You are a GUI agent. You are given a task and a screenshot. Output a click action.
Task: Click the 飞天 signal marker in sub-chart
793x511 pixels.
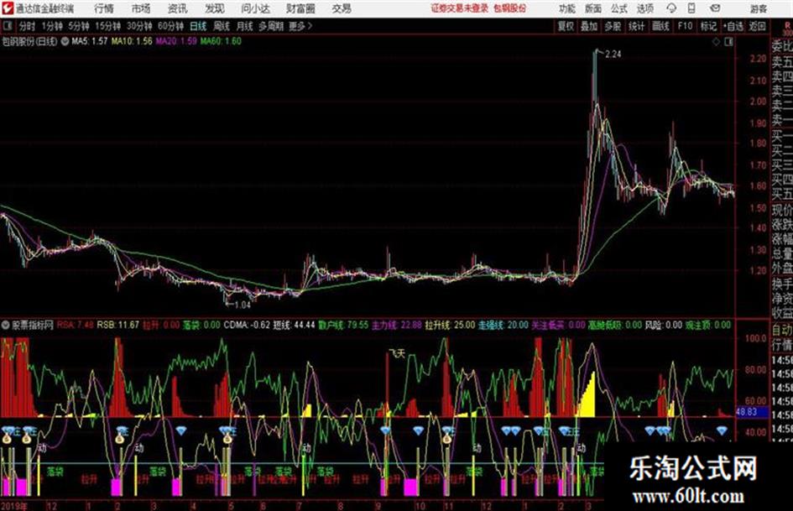[397, 353]
